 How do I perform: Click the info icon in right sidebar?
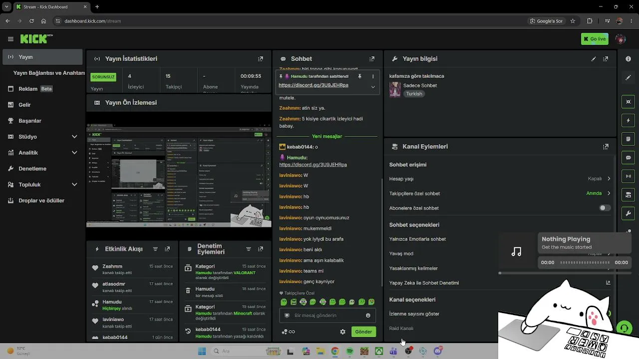click(628, 59)
